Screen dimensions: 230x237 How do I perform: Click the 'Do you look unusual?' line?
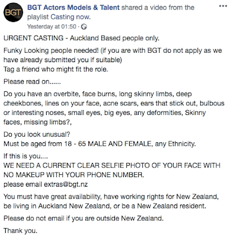coord(37,134)
